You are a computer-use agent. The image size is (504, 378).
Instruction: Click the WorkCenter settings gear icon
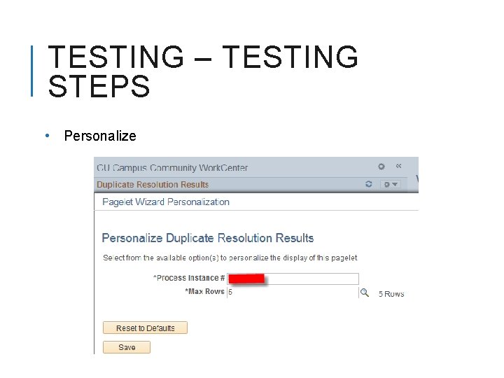(x=381, y=167)
